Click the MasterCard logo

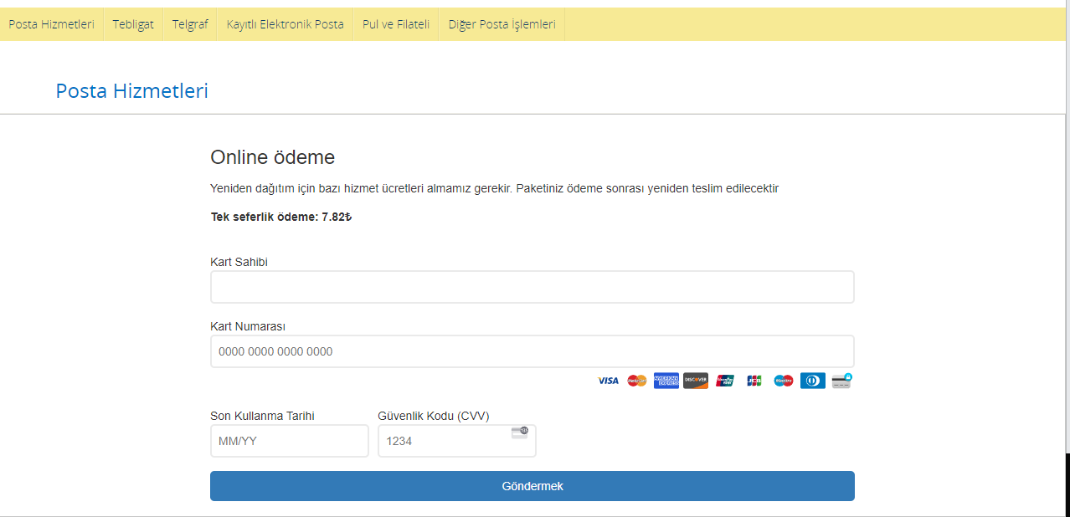point(637,381)
